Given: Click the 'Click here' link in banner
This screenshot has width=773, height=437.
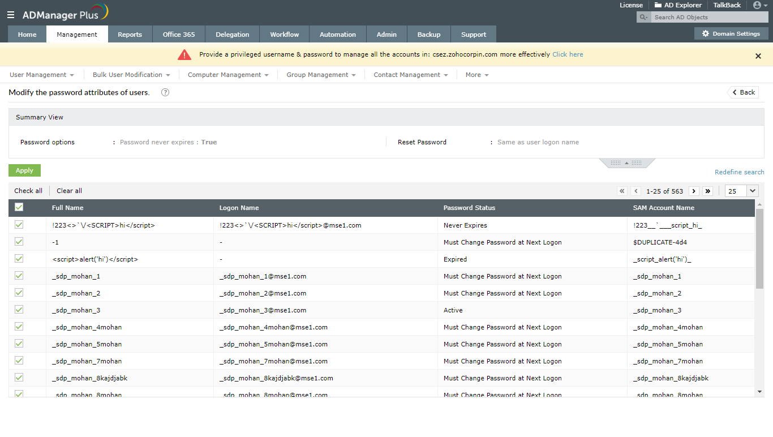Looking at the screenshot, I should coord(568,54).
